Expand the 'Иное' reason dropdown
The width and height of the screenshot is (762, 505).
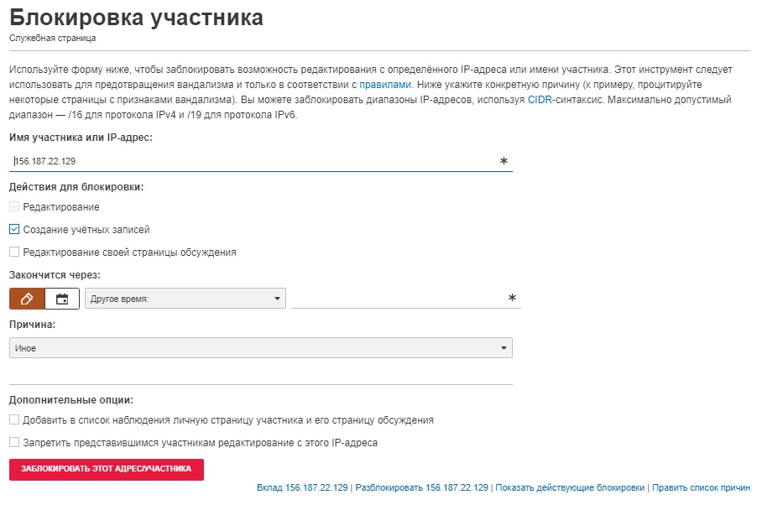pyautogui.click(x=260, y=347)
